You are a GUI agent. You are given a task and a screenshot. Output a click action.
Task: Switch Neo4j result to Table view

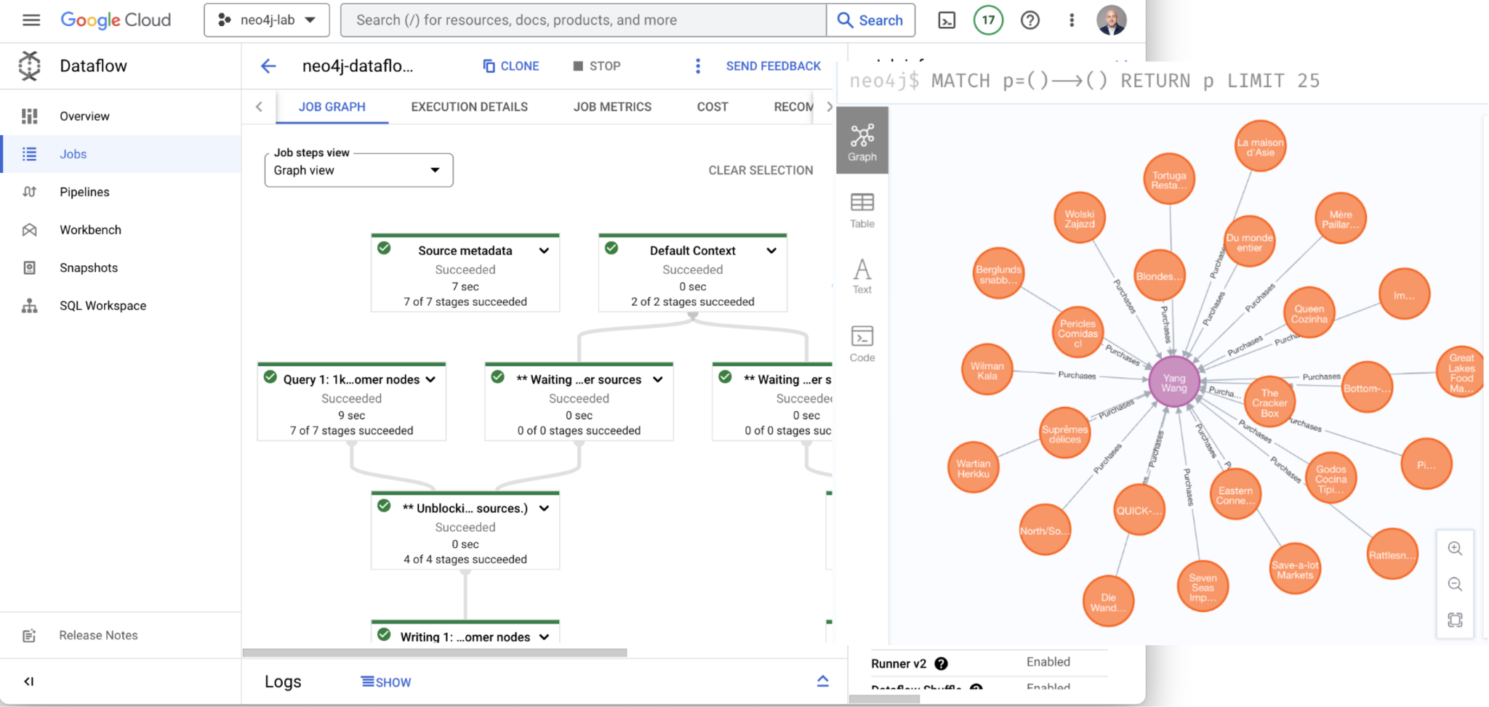862,210
